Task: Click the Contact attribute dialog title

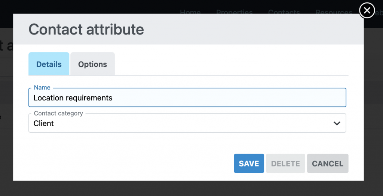Action: pyautogui.click(x=86, y=29)
